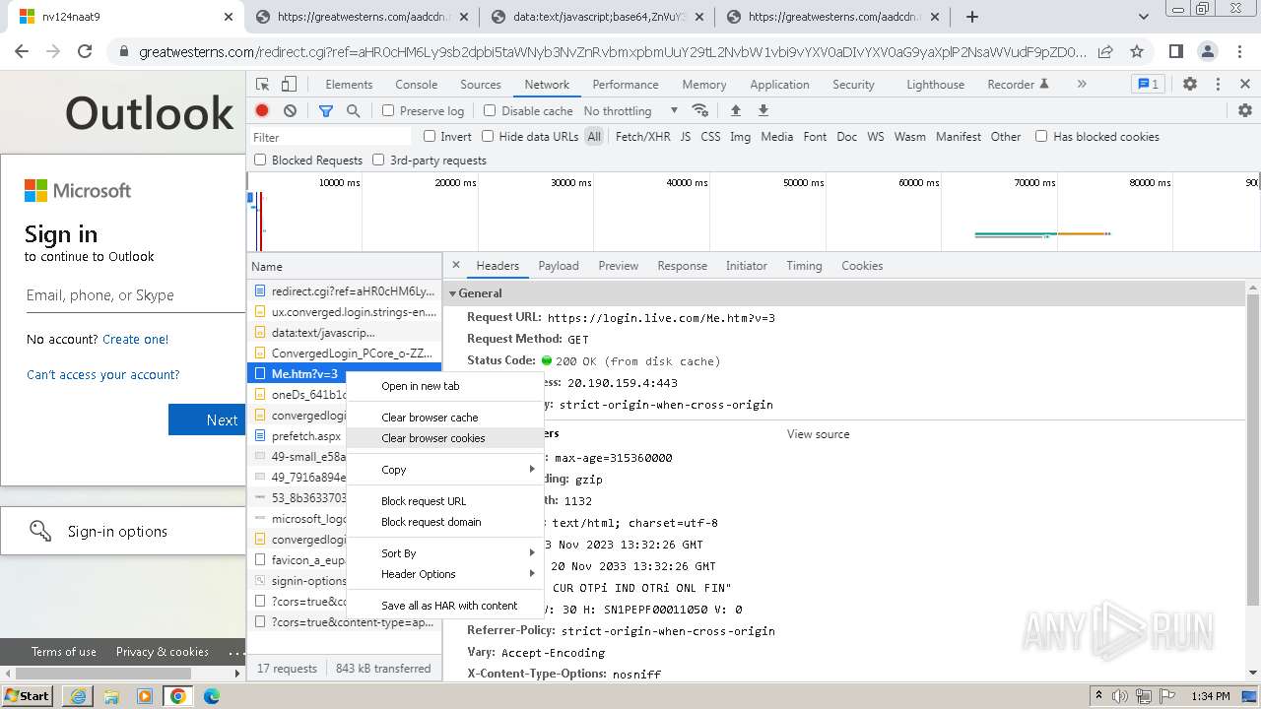Viewport: 1261px width, 709px height.
Task: Bookmark this page with star icon
Action: [x=1137, y=51]
